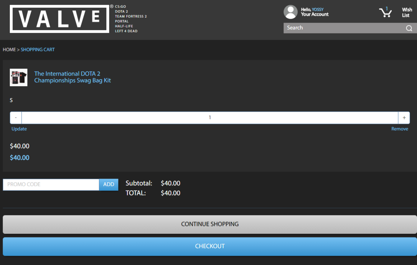Open the Left 4 Dead category

pyautogui.click(x=126, y=31)
